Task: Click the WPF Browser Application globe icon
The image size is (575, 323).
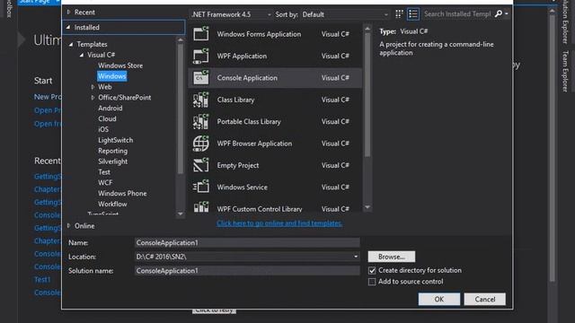Action: pyautogui.click(x=201, y=144)
